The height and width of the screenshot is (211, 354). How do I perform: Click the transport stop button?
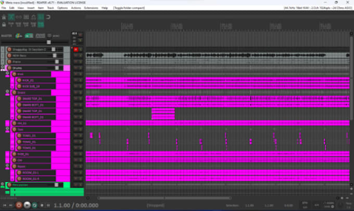click(x=42, y=205)
